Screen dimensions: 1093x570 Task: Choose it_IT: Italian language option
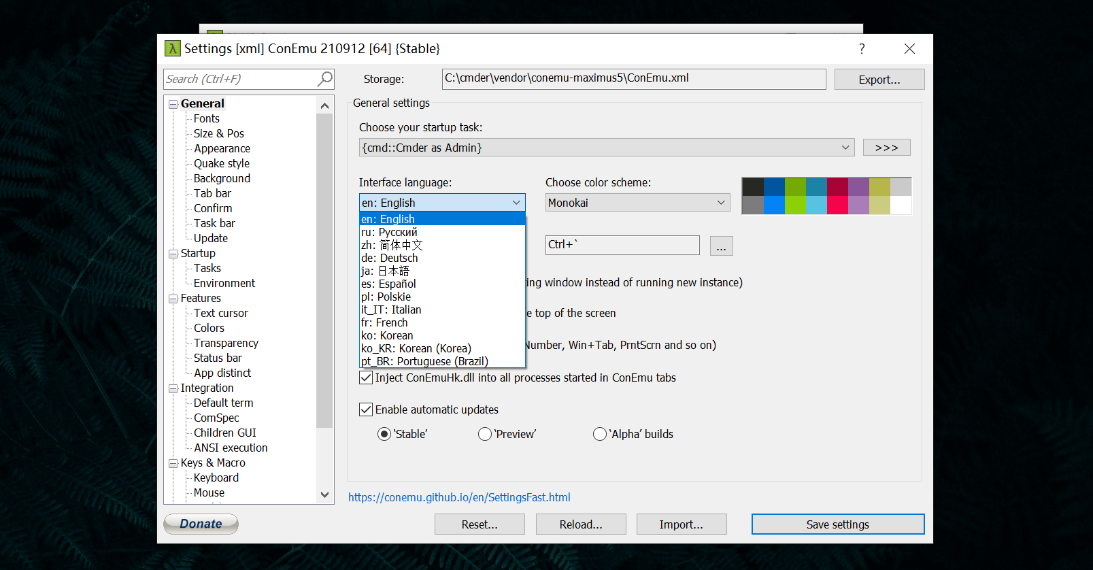click(x=442, y=309)
